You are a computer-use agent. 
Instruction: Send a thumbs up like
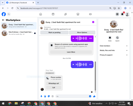click(x=94, y=96)
